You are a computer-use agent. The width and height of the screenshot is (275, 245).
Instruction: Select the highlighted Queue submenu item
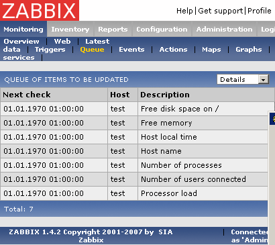[x=92, y=50]
